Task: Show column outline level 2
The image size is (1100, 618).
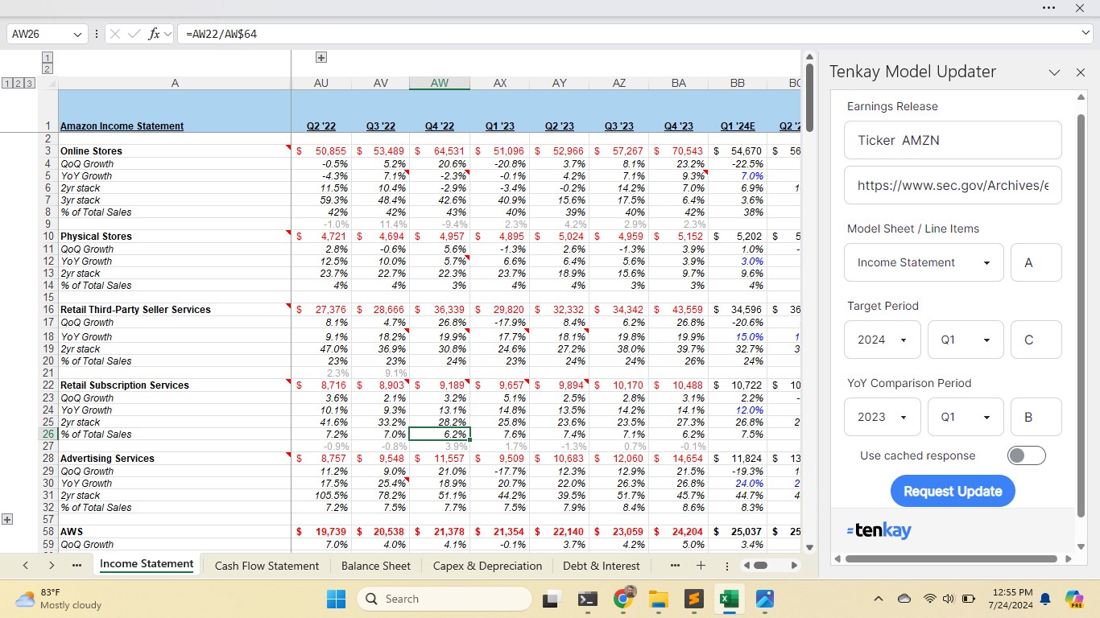Action: (x=48, y=68)
